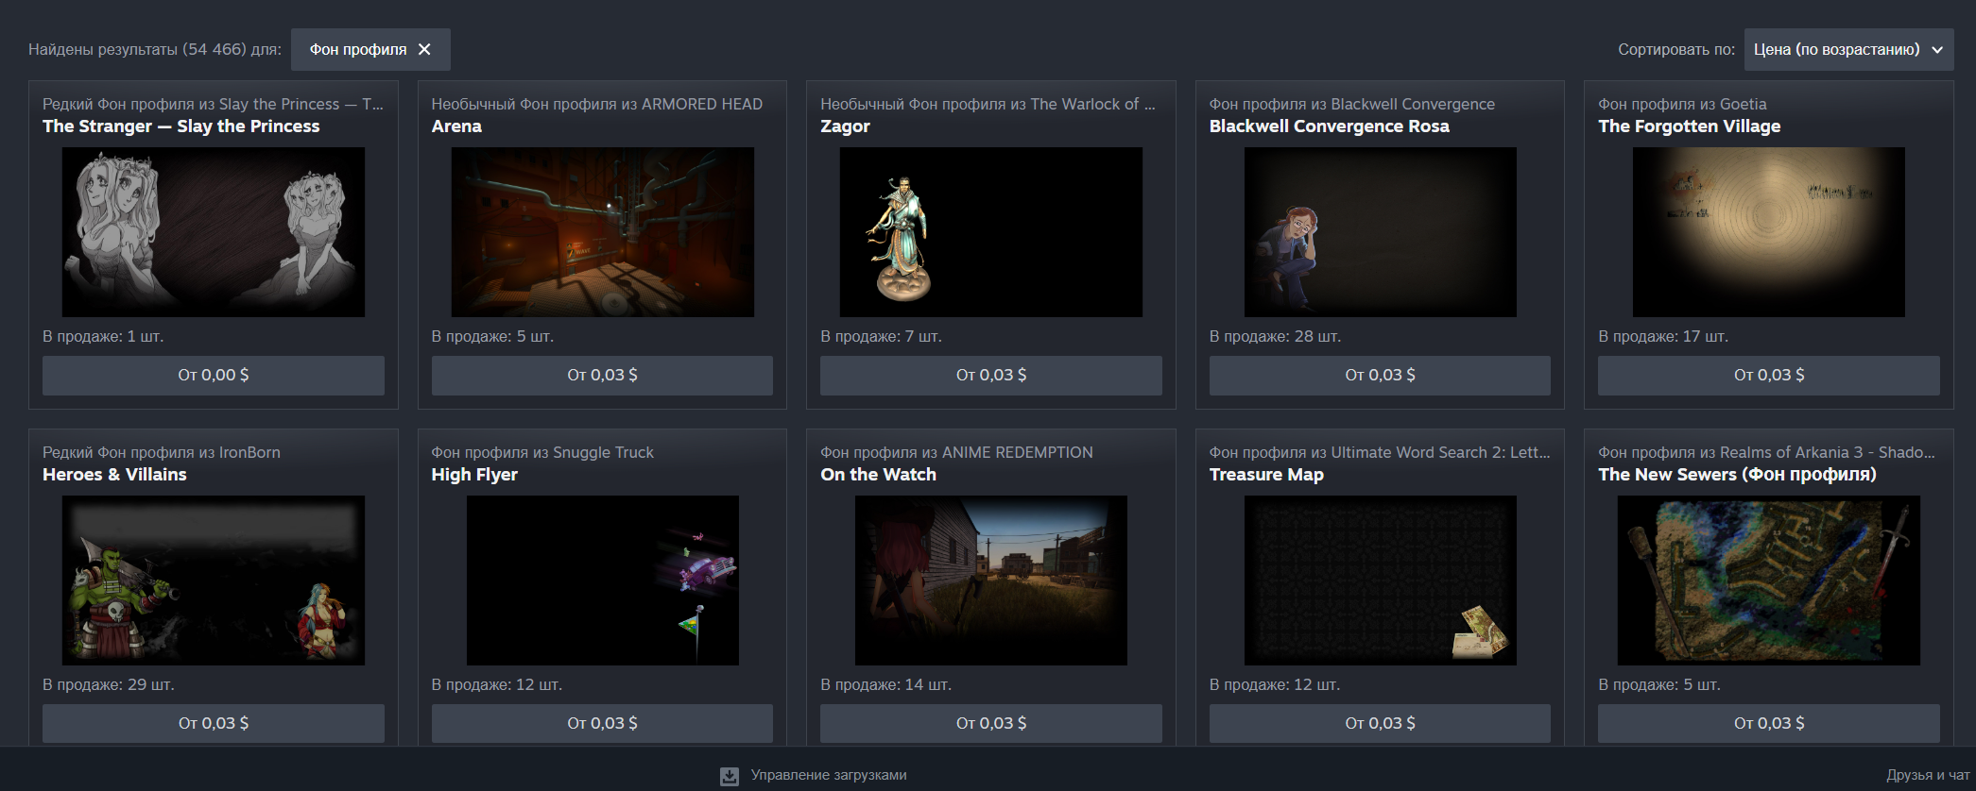1976x791 pixels.
Task: Click the On the Watch title
Action: pyautogui.click(x=878, y=475)
